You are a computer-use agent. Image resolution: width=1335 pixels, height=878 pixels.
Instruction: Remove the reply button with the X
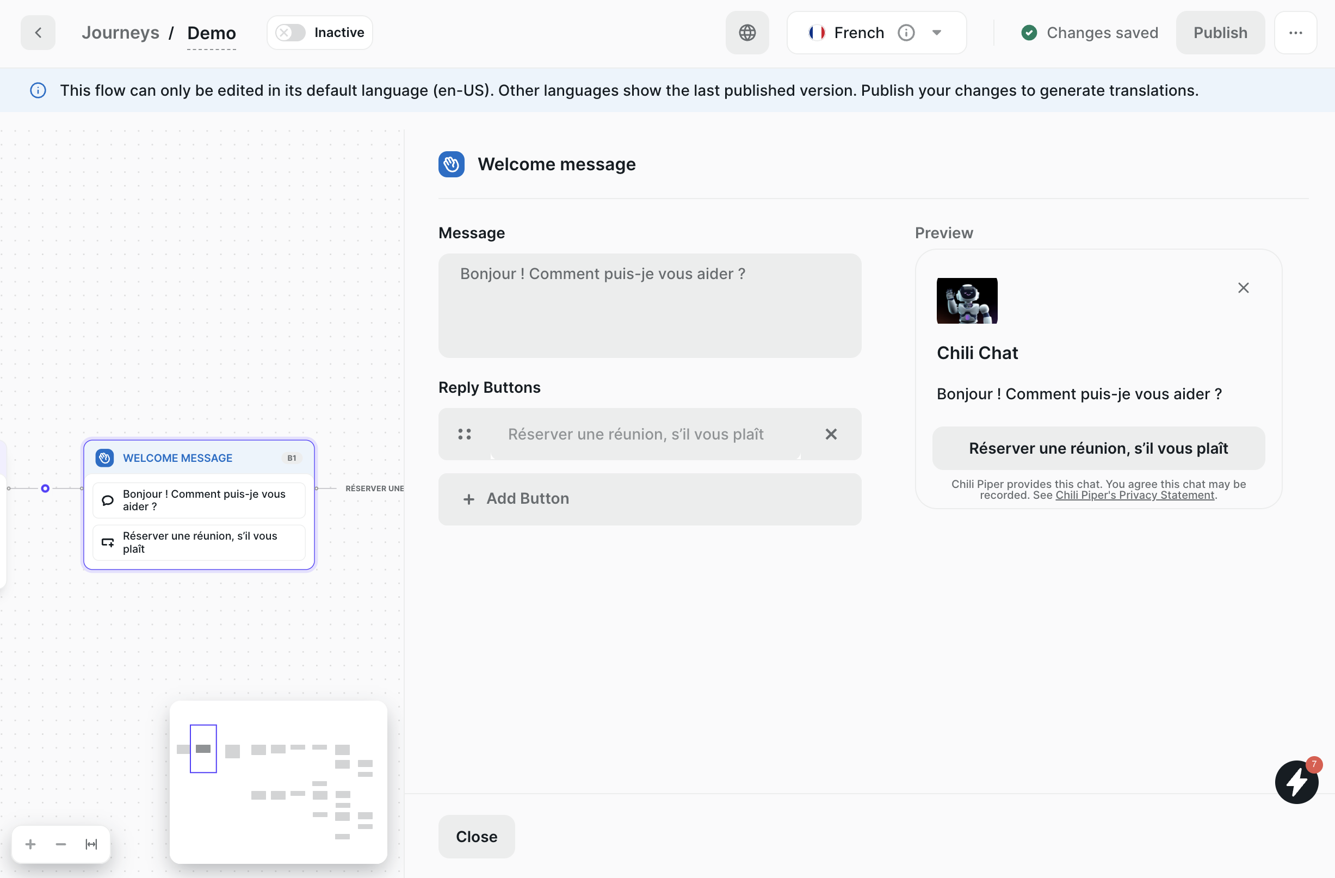(x=831, y=434)
